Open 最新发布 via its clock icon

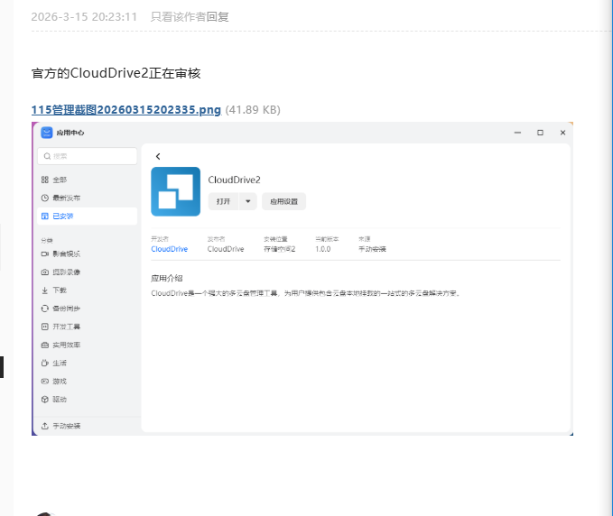point(45,198)
